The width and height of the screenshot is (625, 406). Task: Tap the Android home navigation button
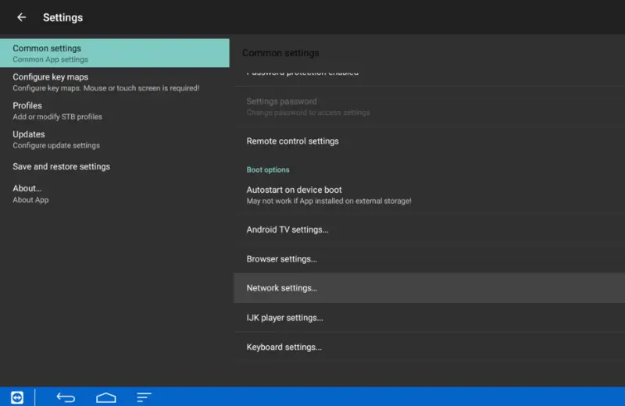[x=106, y=397]
